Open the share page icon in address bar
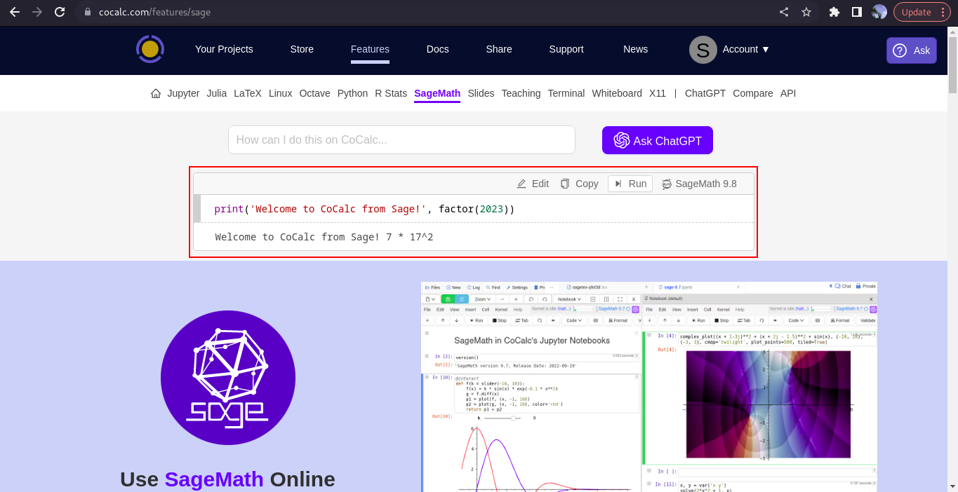Screen dimensions: 958x492 [x=784, y=12]
